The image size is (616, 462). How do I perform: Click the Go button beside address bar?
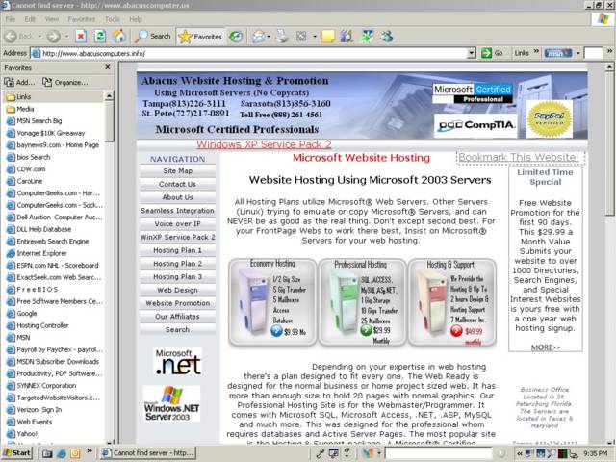492,53
